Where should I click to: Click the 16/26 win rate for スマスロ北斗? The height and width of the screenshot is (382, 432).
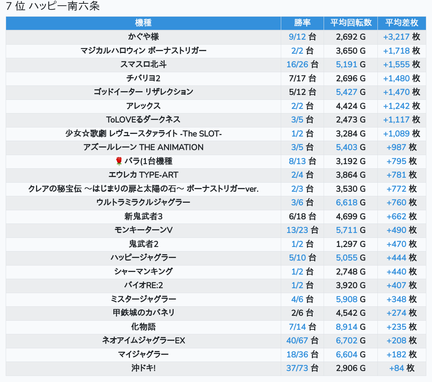(x=297, y=65)
